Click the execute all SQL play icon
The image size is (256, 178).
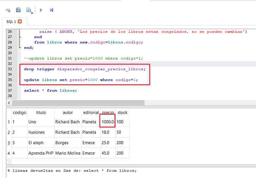pyautogui.click(x=41, y=10)
